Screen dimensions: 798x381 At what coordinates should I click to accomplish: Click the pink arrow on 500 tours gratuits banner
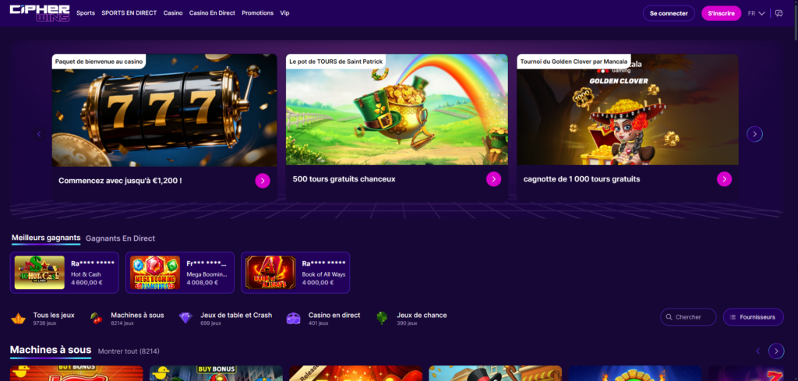(493, 179)
